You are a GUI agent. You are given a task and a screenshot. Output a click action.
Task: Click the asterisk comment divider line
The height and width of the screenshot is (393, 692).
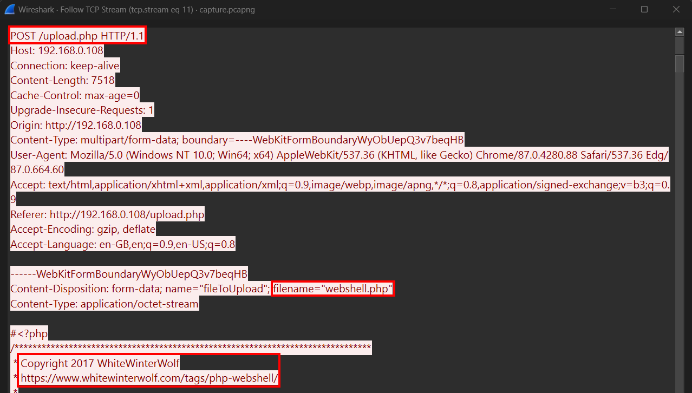click(191, 348)
